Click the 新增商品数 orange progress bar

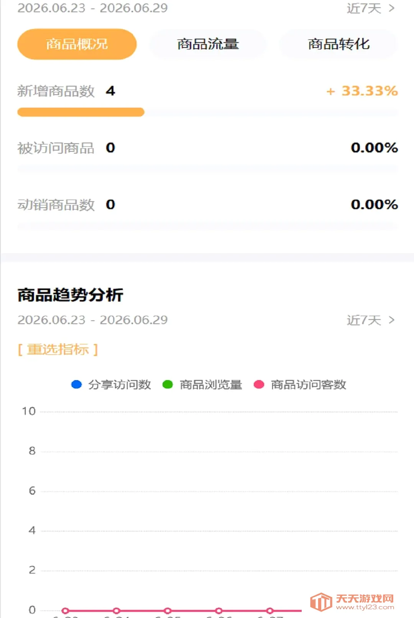(81, 112)
